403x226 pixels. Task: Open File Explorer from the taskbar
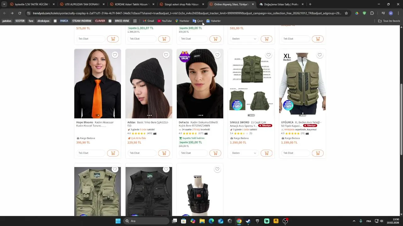coord(202,221)
